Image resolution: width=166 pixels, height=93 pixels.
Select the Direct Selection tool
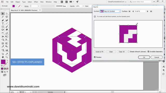tap(7, 14)
